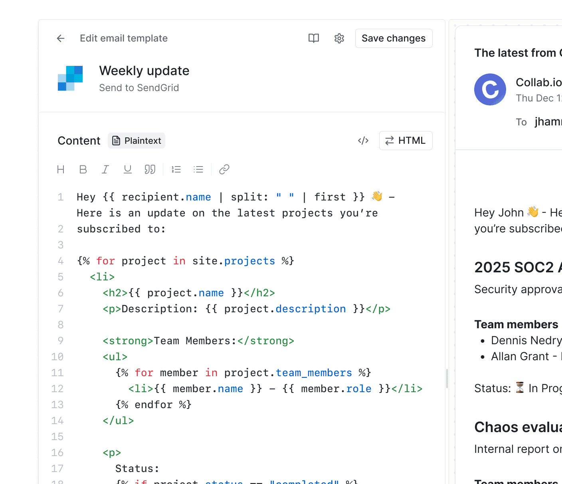The image size is (562, 484).
Task: Save changes to the email template
Action: (x=394, y=38)
